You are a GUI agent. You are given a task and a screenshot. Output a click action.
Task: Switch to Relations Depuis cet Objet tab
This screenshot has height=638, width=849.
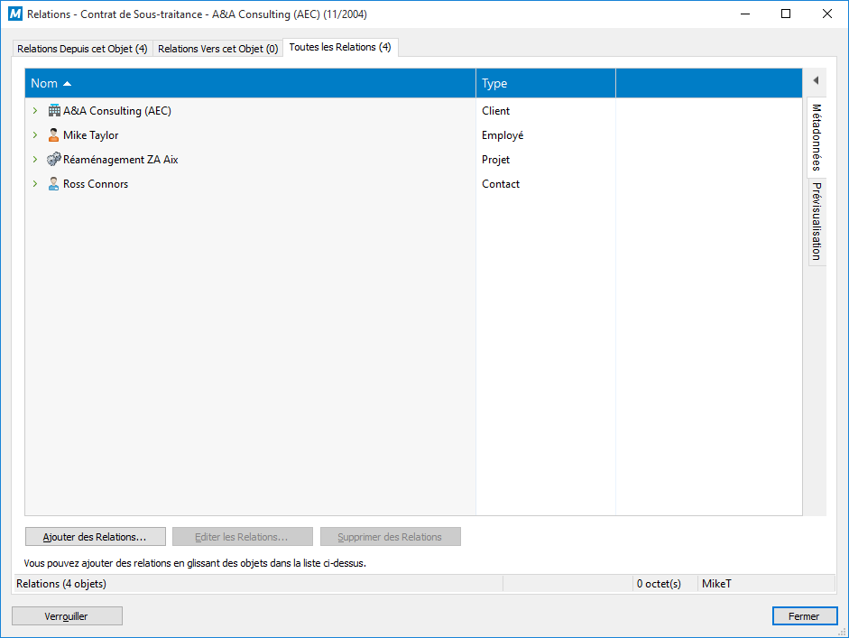[82, 49]
